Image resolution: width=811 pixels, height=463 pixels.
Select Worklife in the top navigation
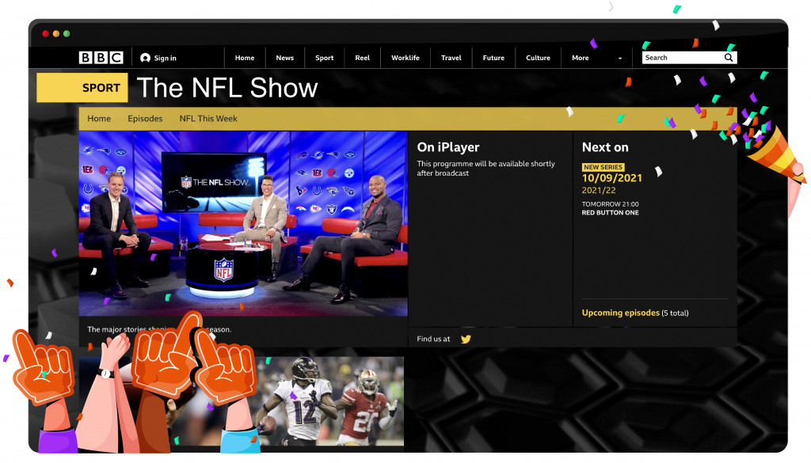click(405, 58)
